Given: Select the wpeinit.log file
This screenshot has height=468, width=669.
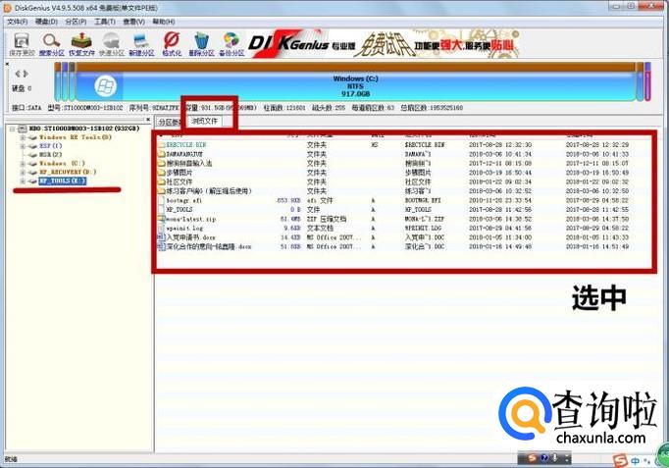Looking at the screenshot, I should pyautogui.click(x=184, y=229).
